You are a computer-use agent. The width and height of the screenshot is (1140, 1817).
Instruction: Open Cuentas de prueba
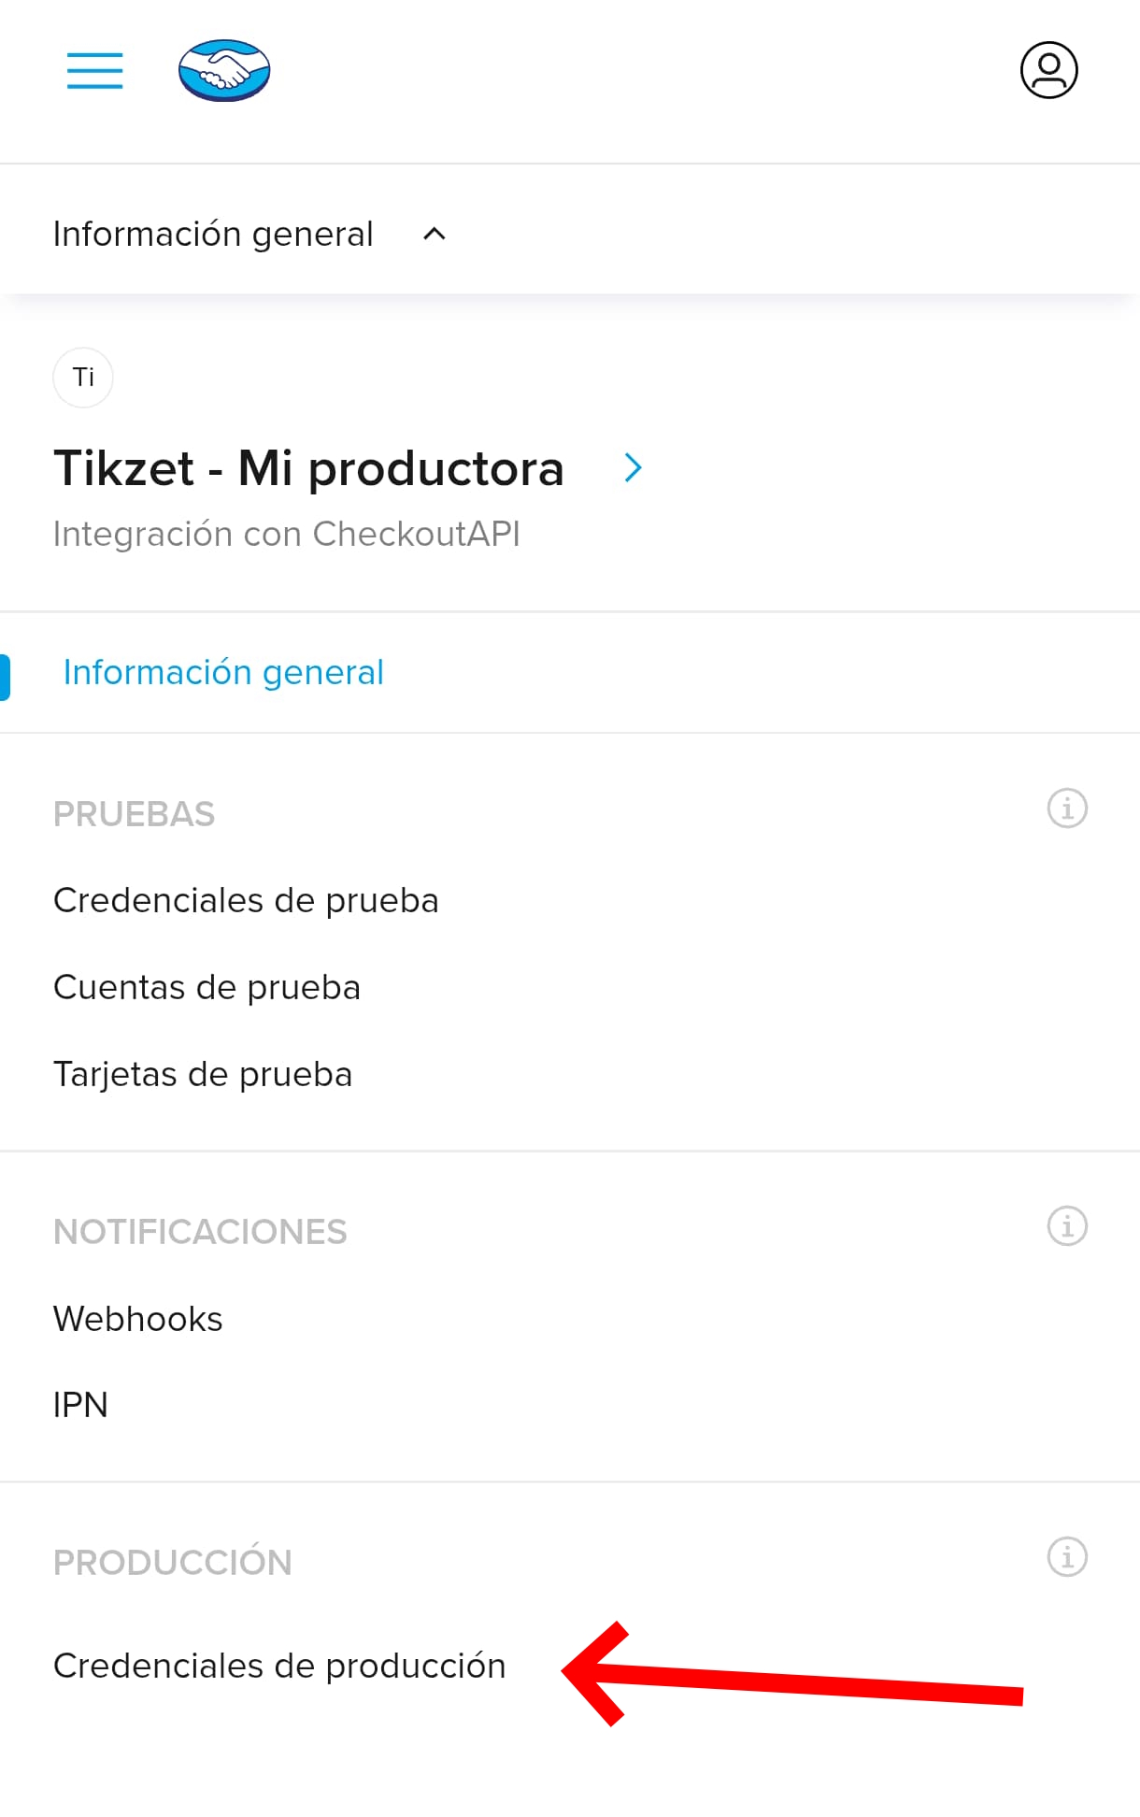pos(207,987)
